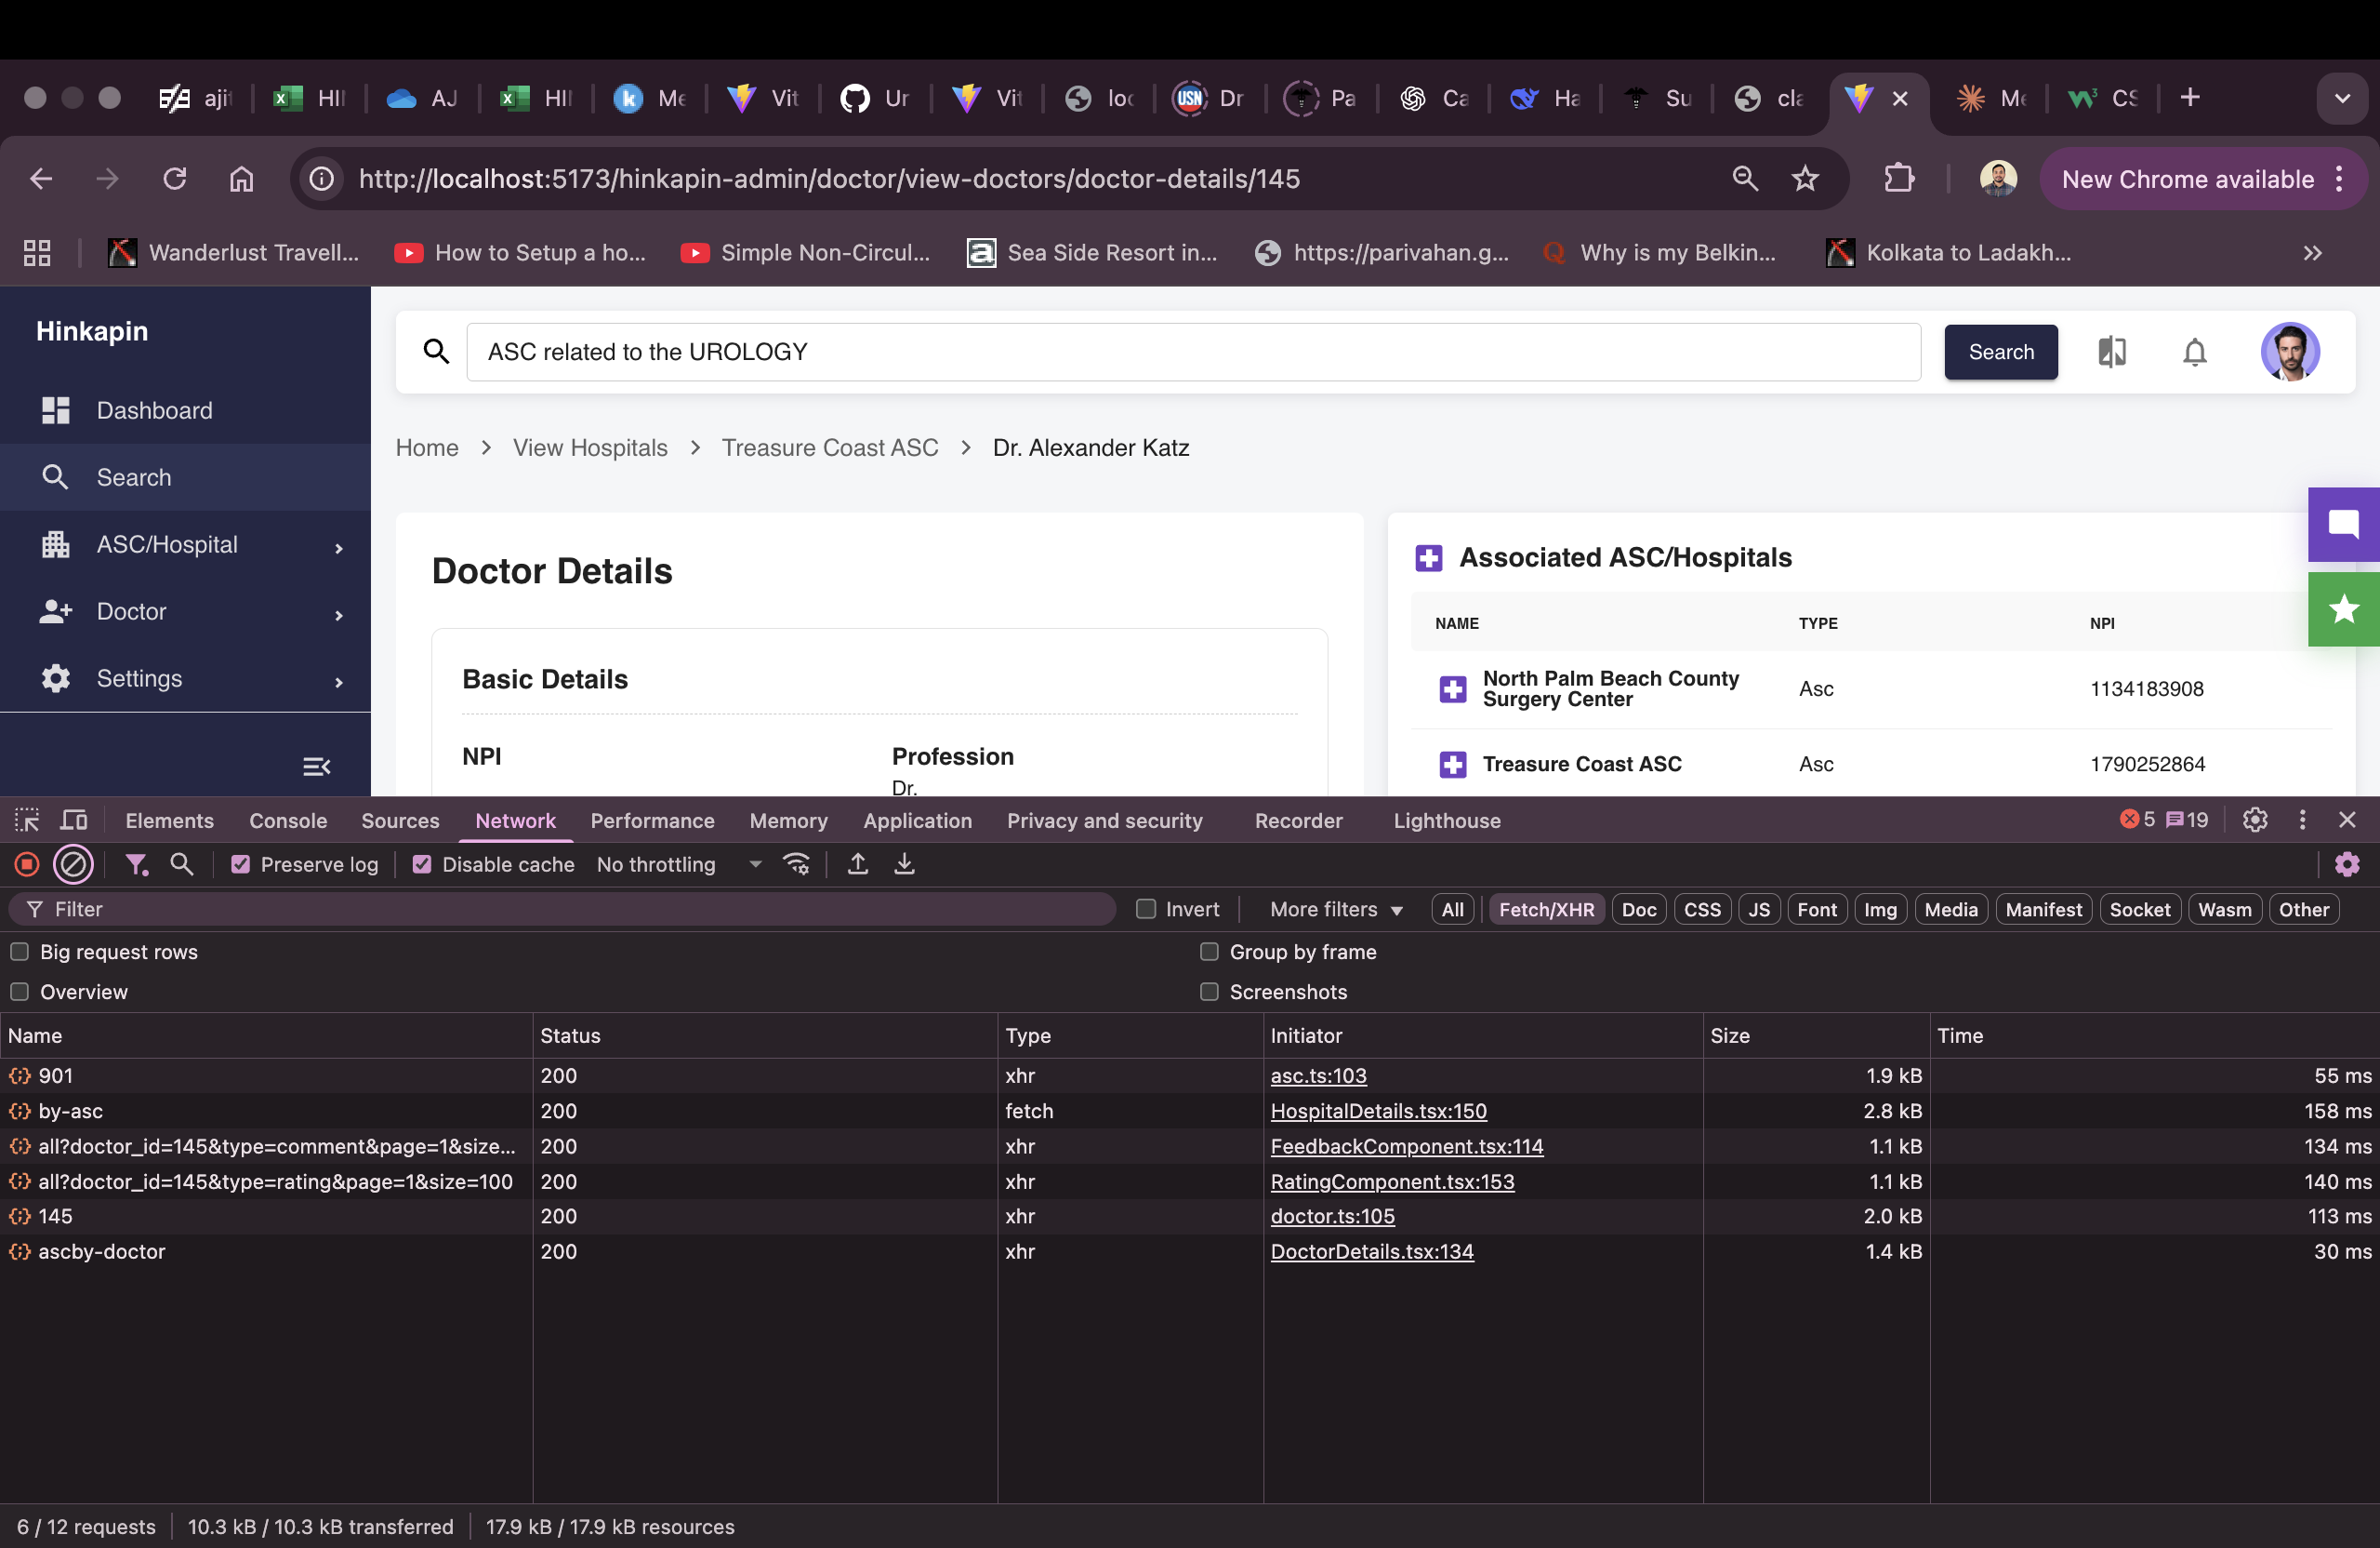Viewport: 2380px width, 1548px height.
Task: Open the chat bubble side widget
Action: (x=2343, y=525)
